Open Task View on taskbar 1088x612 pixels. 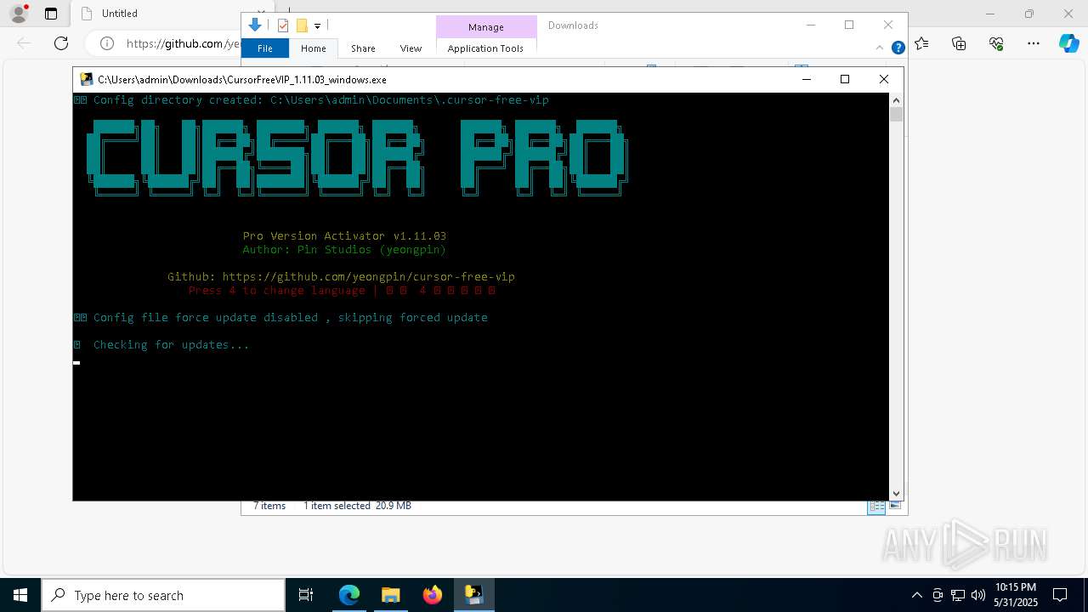(306, 595)
